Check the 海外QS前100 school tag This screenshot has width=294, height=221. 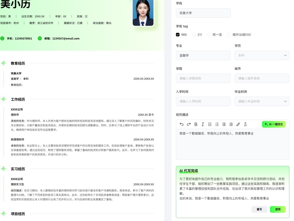coord(229,35)
